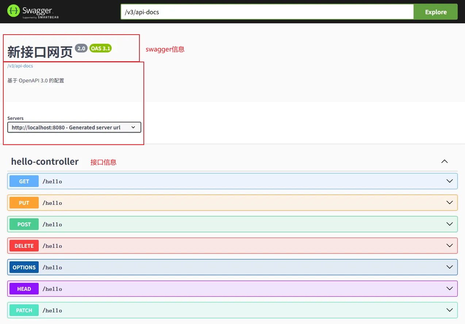
Task: Expand the PATCH /hello row chevron
Action: (450, 310)
